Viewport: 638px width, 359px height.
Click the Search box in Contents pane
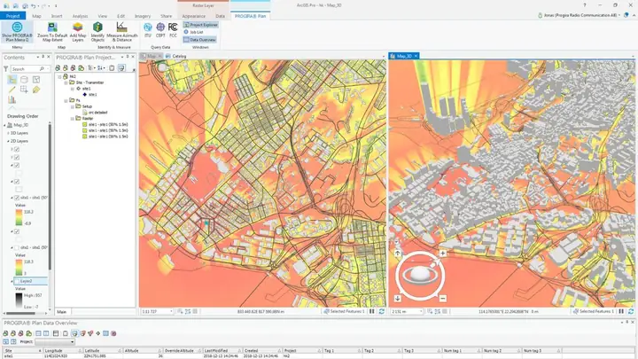[x=28, y=69]
